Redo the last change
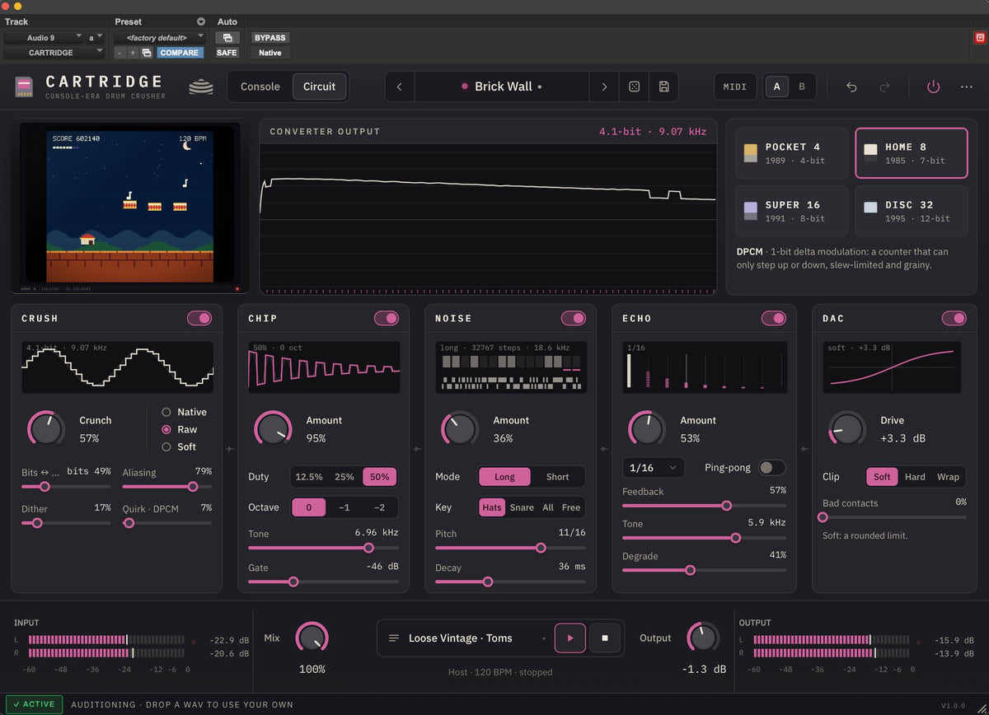 point(884,86)
